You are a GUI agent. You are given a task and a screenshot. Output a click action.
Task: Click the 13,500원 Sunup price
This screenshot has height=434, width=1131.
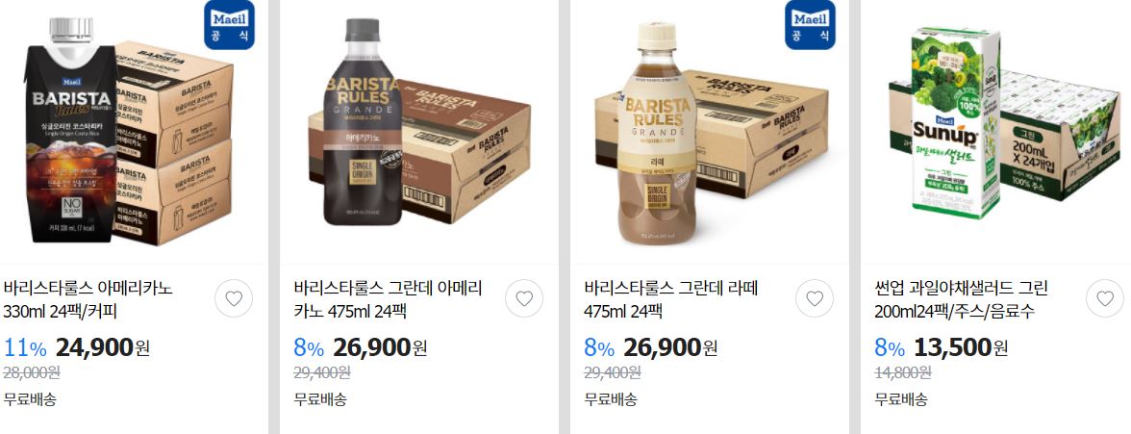pyautogui.click(x=961, y=347)
